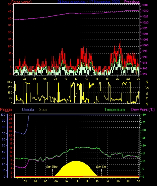Click the E compass direction label
This screenshot has width=157, height=186.
147,99
